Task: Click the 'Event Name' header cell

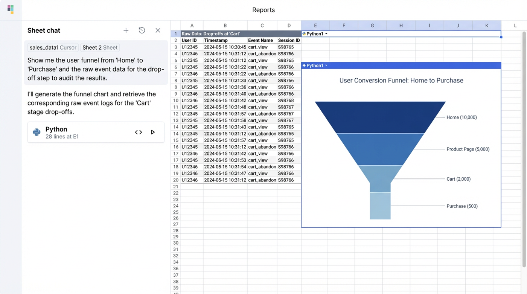Action: click(x=262, y=40)
